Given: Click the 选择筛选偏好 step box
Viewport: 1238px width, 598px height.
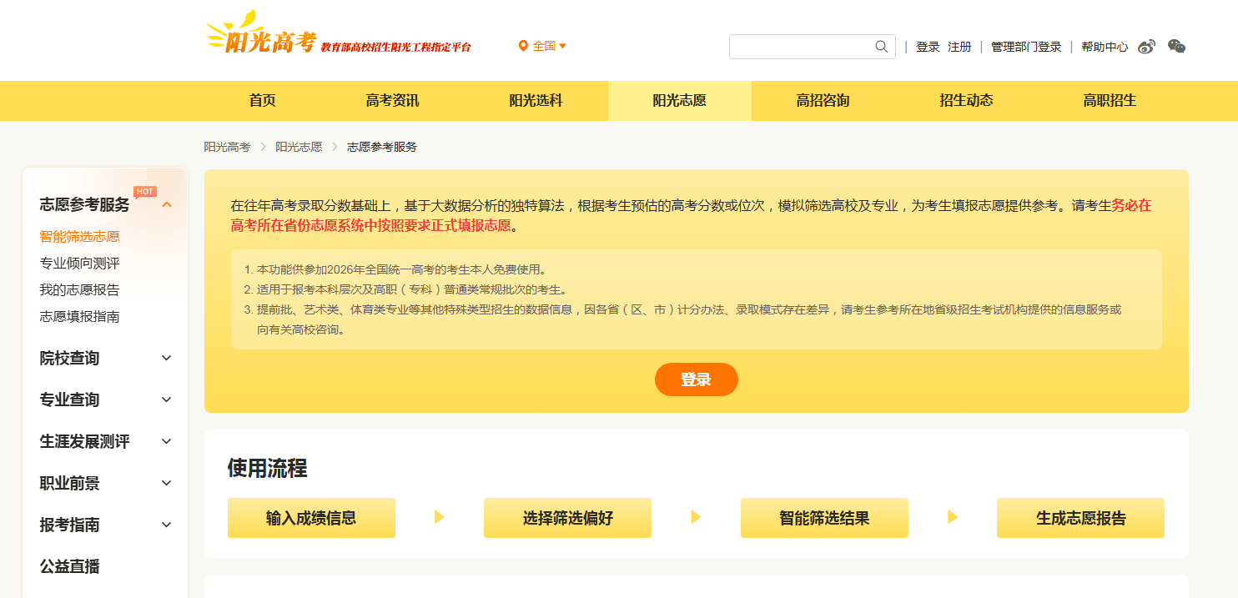Looking at the screenshot, I should (567, 518).
